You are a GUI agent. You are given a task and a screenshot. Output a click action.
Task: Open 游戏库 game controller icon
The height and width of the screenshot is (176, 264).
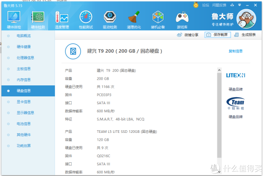182,19
